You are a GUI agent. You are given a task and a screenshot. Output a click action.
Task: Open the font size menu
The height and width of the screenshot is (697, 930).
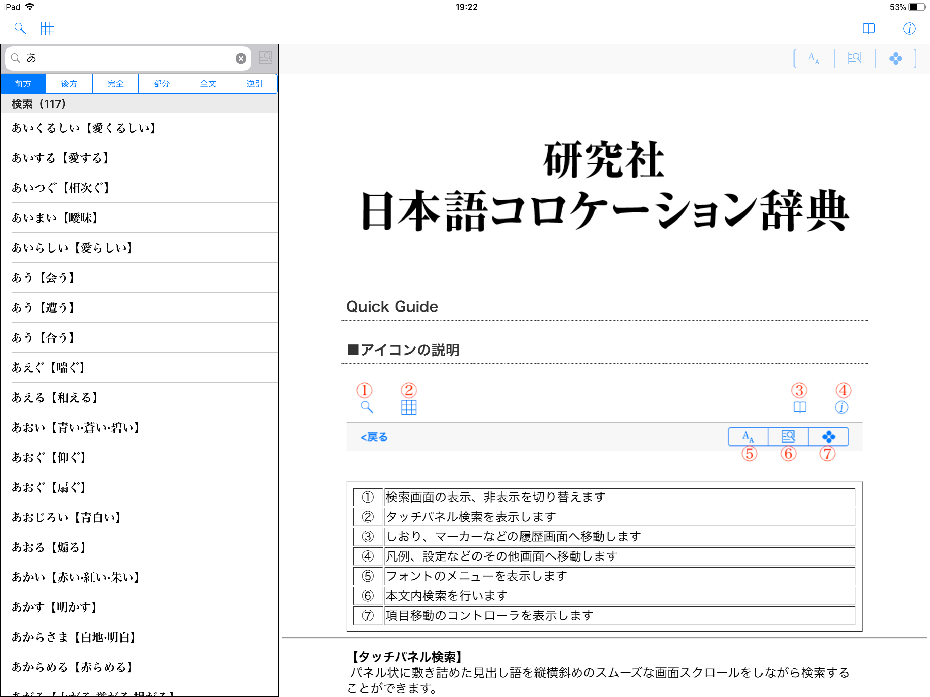(814, 59)
